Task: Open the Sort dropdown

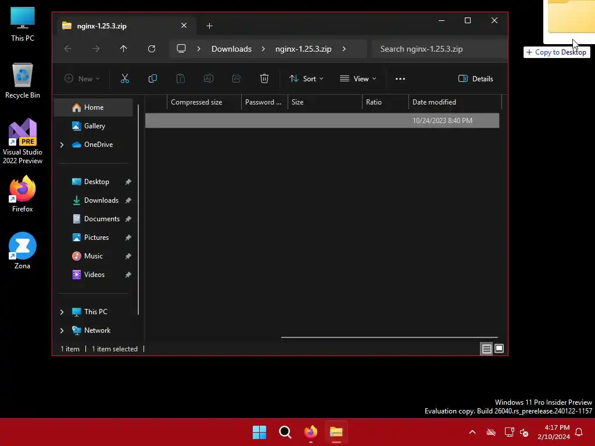Action: pyautogui.click(x=306, y=78)
